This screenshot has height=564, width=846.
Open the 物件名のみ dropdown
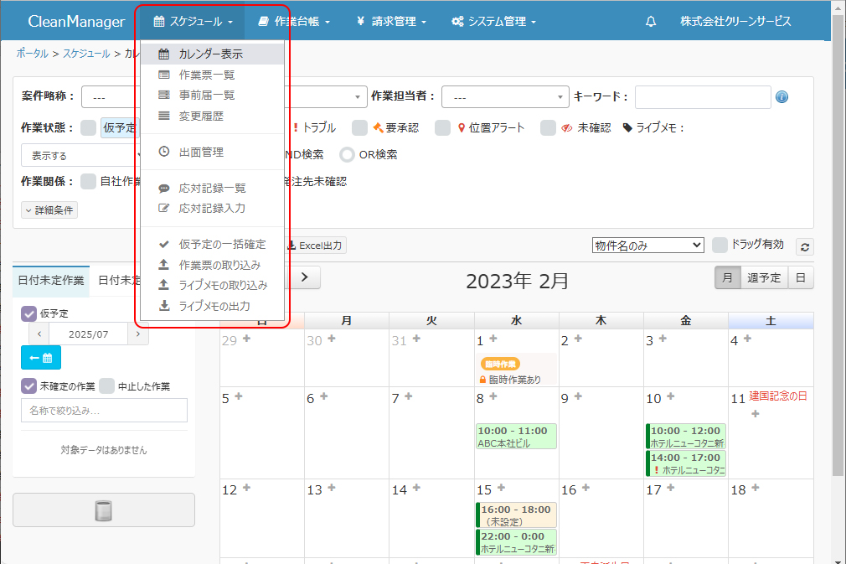click(647, 245)
